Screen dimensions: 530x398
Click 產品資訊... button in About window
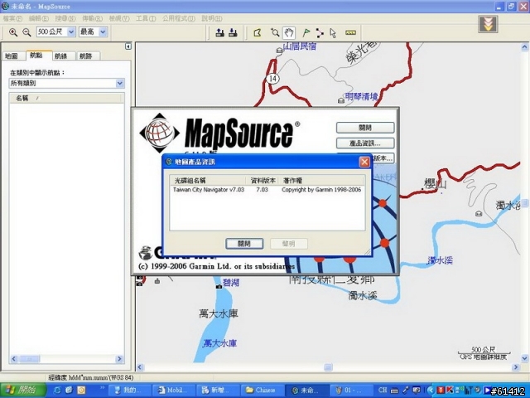click(x=365, y=143)
